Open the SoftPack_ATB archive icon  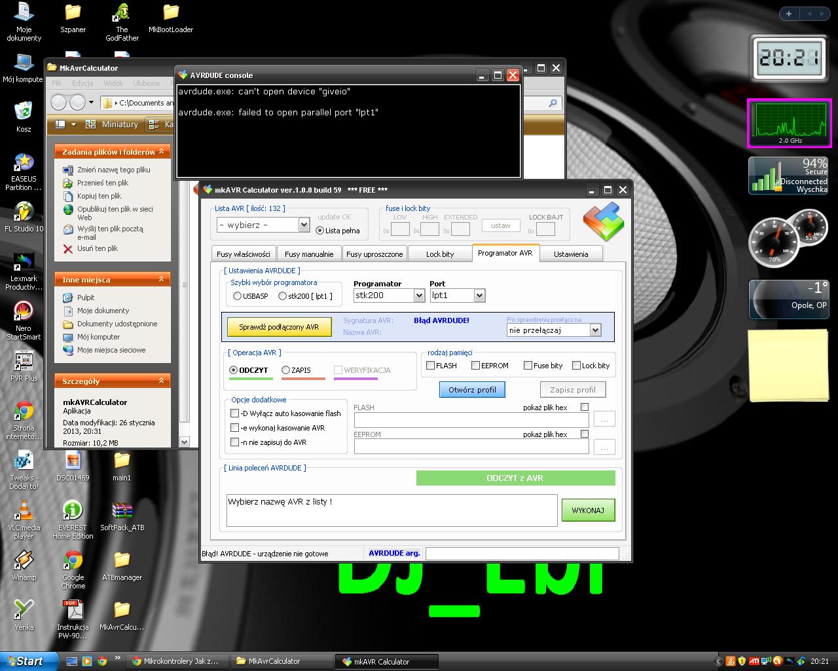[122, 515]
